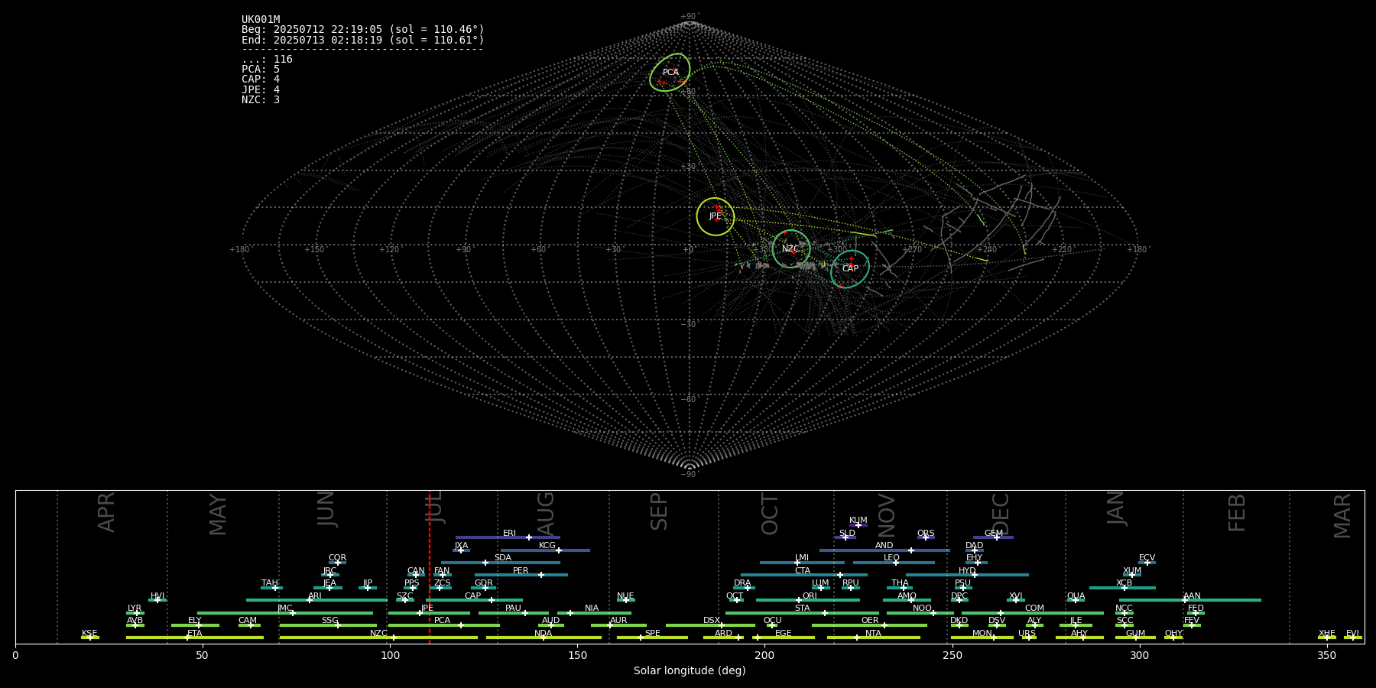Click the GEM shower activity bar
Viewport: 1376px width, 688px height.
[993, 537]
